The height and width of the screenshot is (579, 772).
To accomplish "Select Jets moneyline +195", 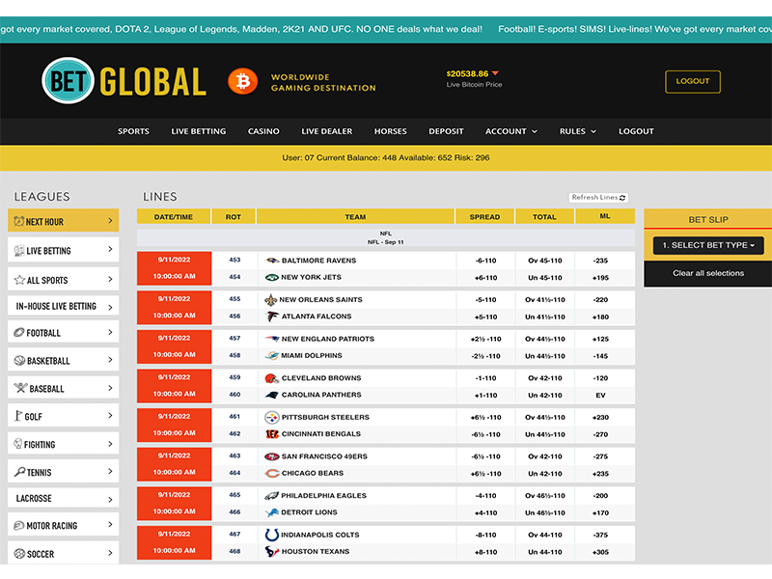I will [x=600, y=278].
